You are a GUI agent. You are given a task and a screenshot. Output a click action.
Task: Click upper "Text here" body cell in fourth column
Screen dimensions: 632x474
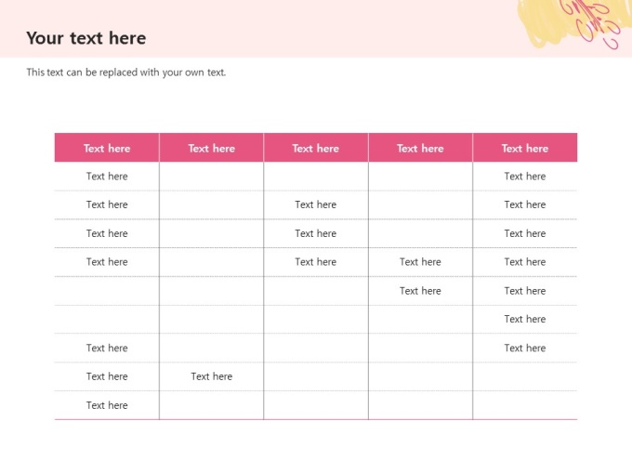pyautogui.click(x=420, y=262)
